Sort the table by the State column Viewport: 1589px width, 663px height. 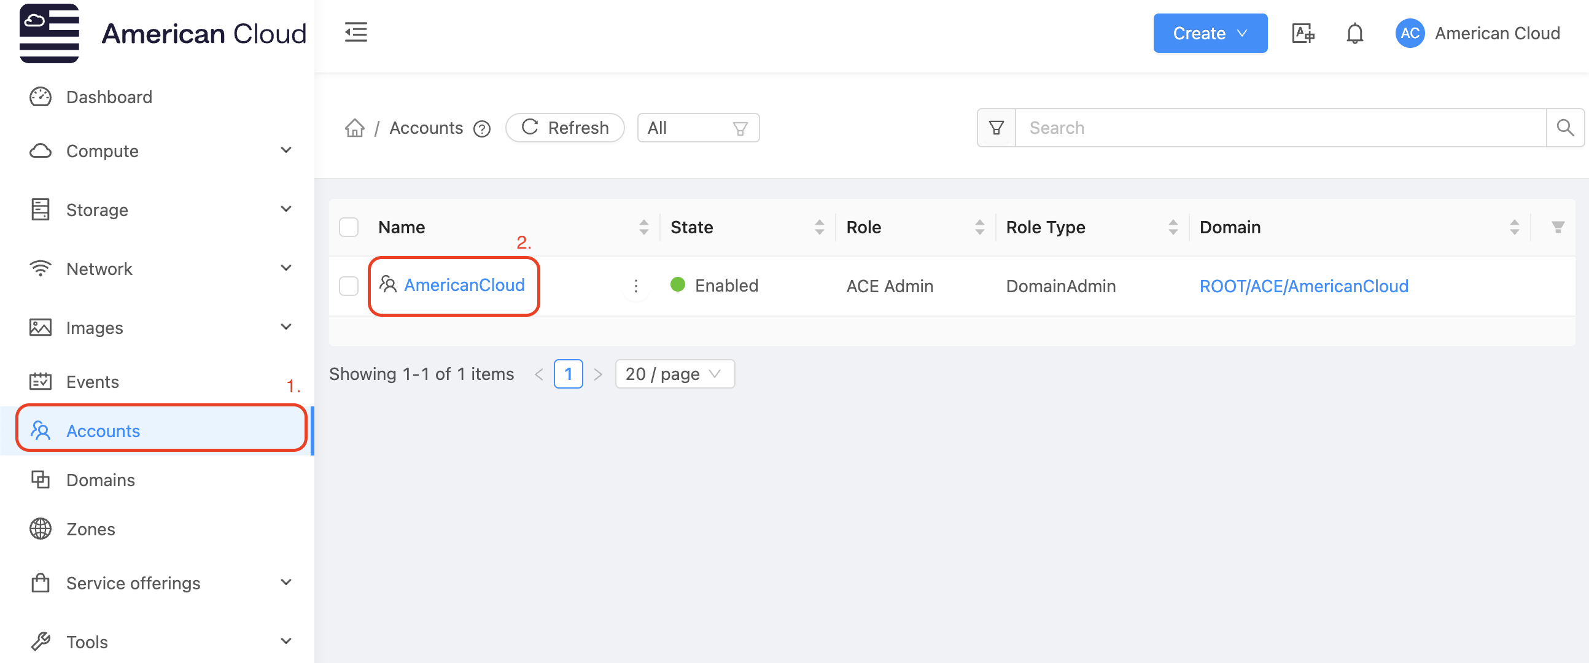(818, 227)
